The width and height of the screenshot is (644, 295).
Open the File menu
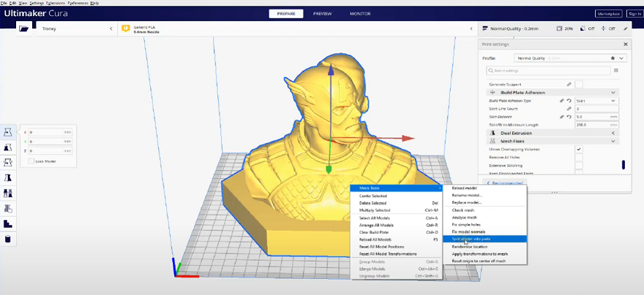coord(4,3)
